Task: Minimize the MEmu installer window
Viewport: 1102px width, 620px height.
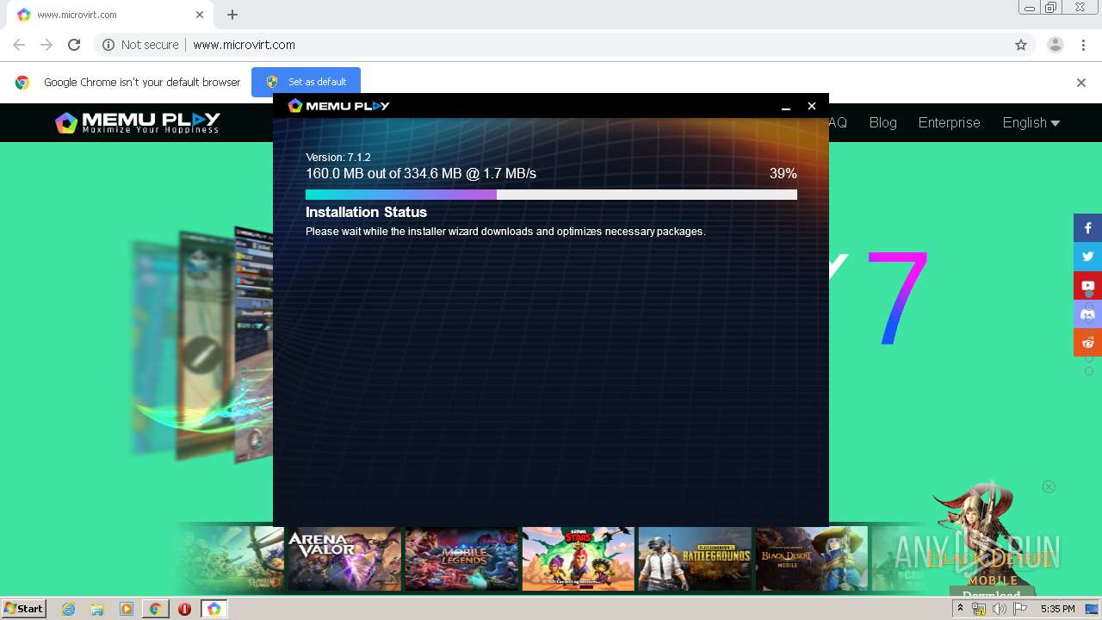Action: [785, 106]
